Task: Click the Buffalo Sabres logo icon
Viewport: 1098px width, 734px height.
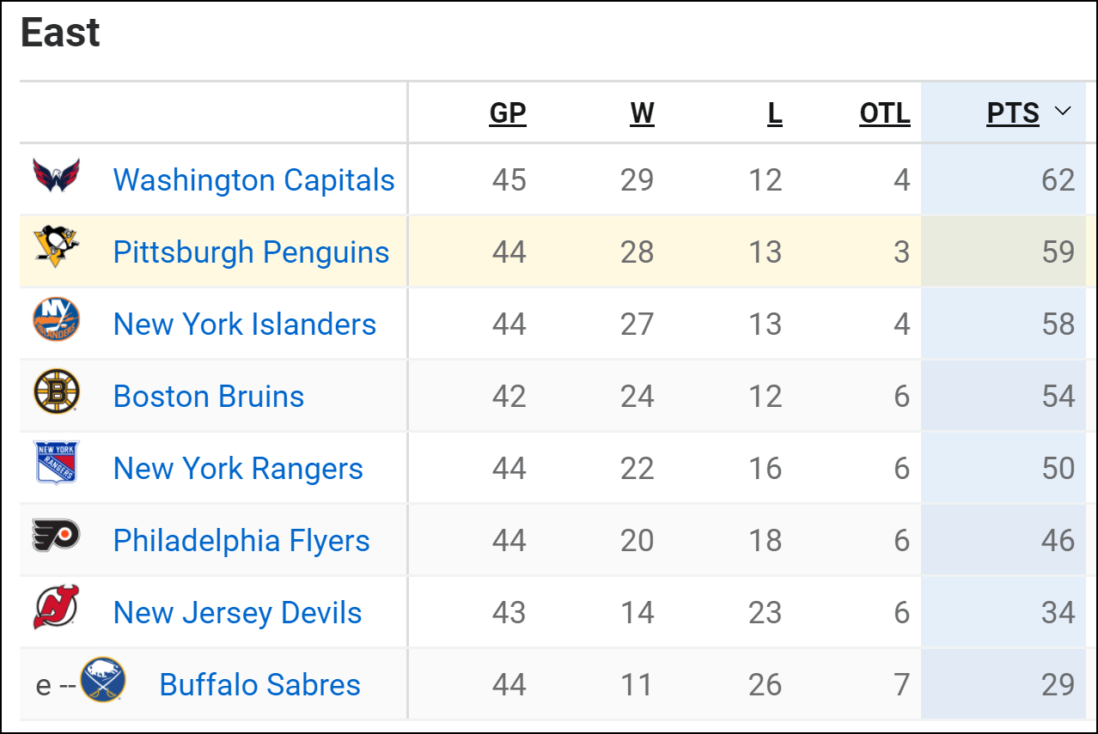Action: click(x=103, y=680)
